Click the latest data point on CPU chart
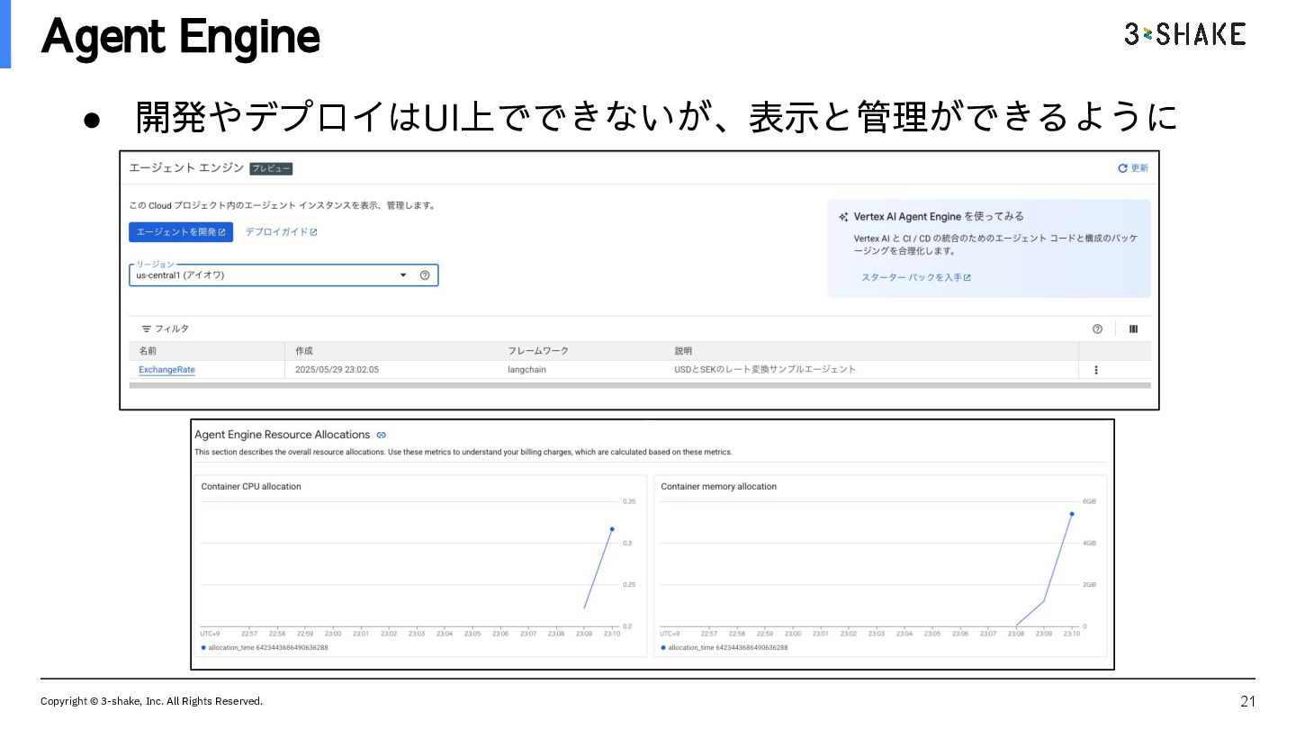 [612, 529]
